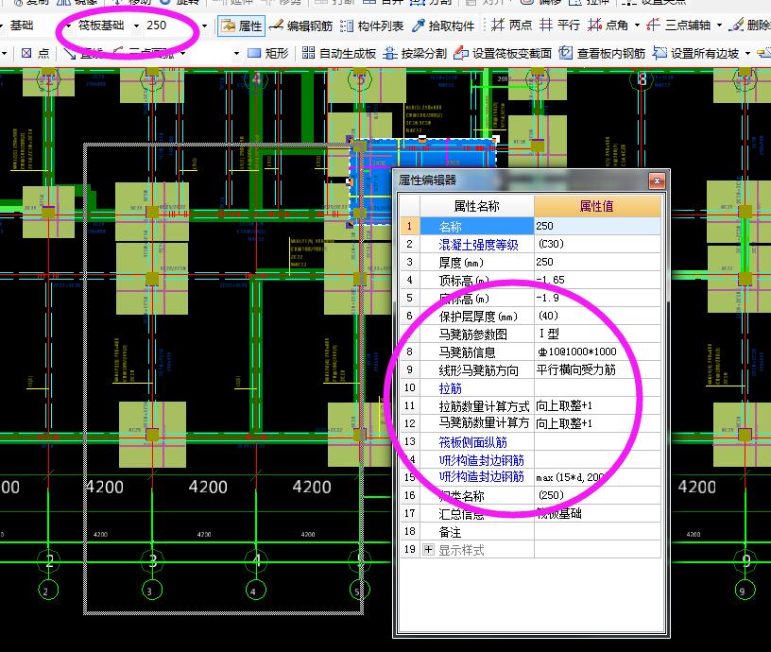Open 设置筏板变截面 raft section tool

click(x=503, y=53)
